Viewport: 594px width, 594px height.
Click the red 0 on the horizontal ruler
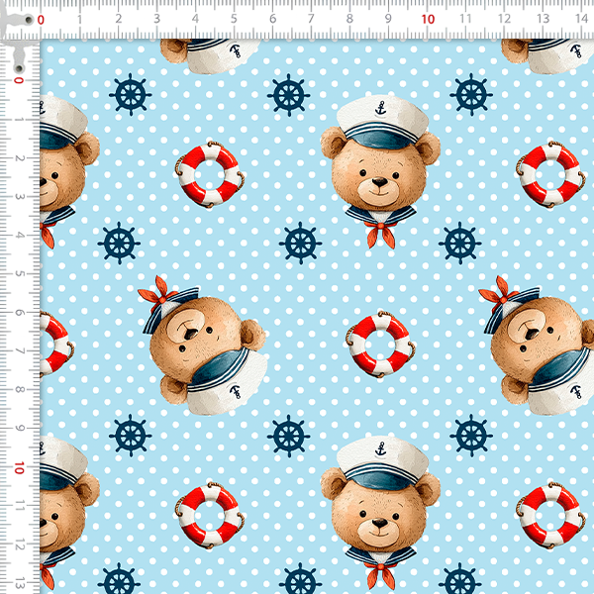tap(41, 20)
